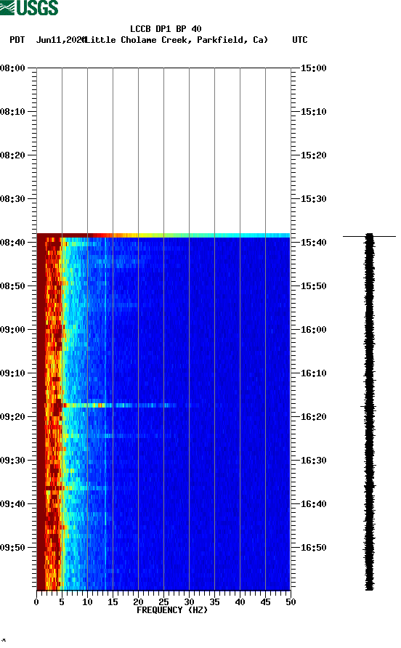Screen dimensions: 401x648
Task: Click the 15:30 UTC time label
Action: click(313, 199)
